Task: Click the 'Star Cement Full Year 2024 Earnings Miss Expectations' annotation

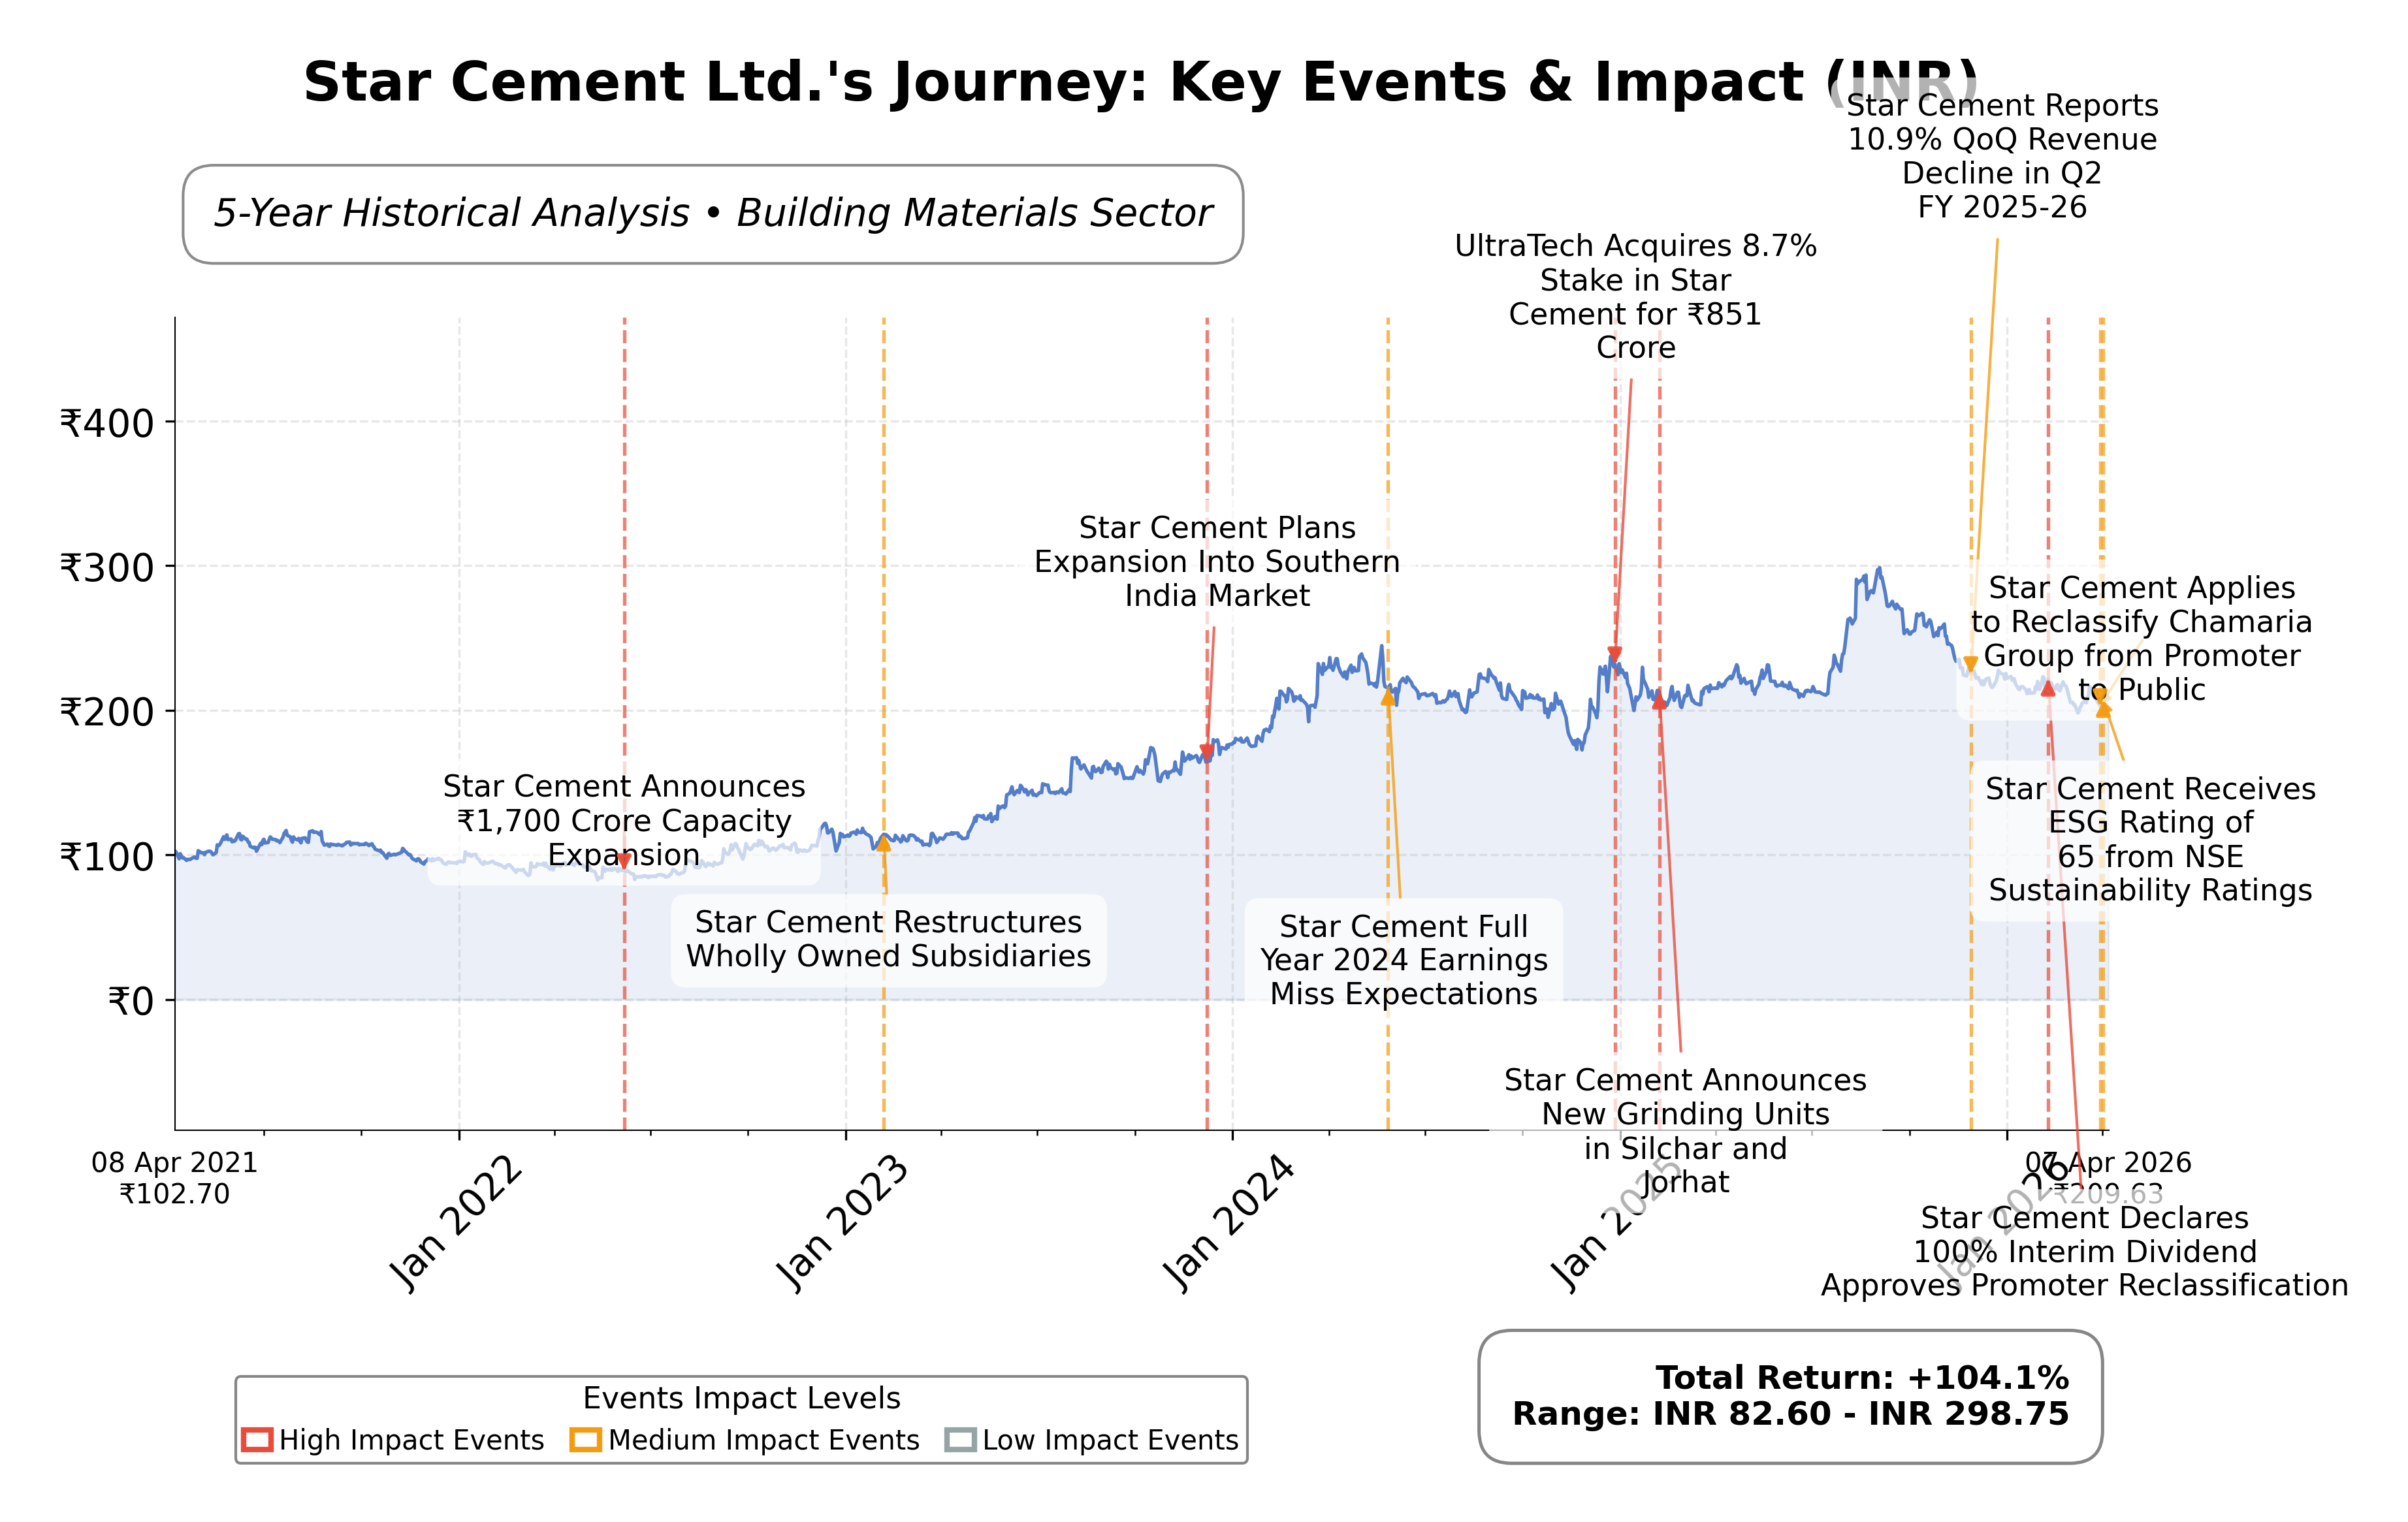Action: tap(1404, 960)
